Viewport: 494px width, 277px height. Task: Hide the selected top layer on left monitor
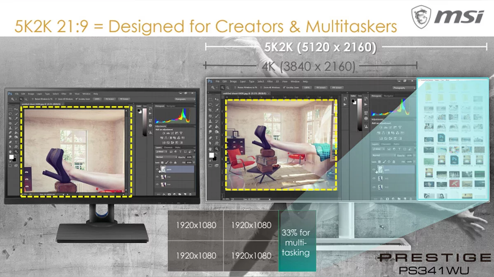157,169
